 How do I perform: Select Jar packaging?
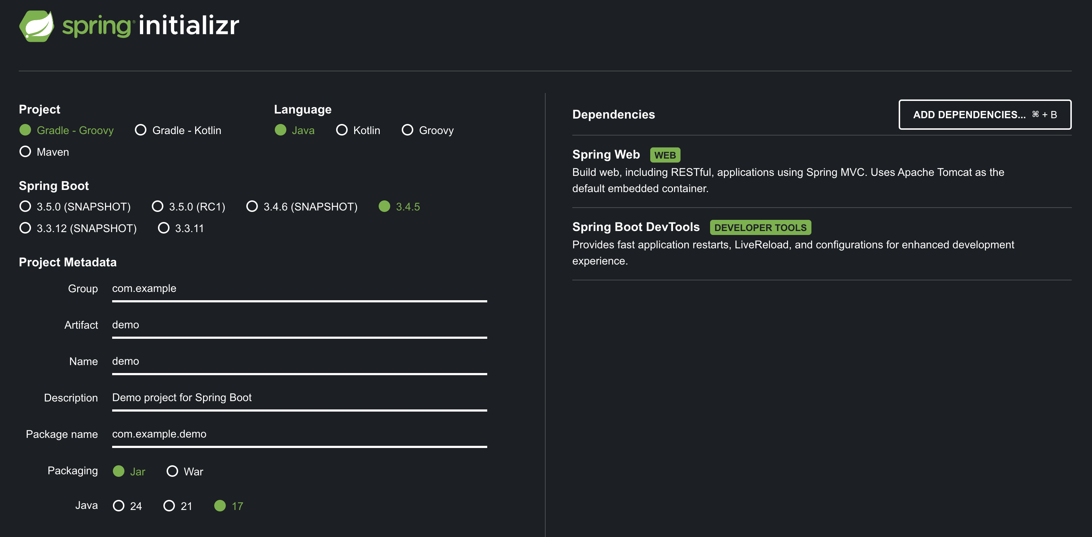(129, 471)
